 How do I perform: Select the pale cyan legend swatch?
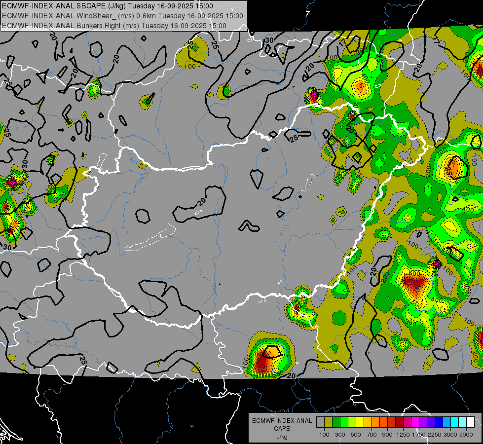click(463, 422)
